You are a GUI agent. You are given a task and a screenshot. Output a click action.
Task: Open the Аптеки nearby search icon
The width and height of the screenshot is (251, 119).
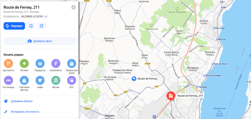[x=24, y=64]
